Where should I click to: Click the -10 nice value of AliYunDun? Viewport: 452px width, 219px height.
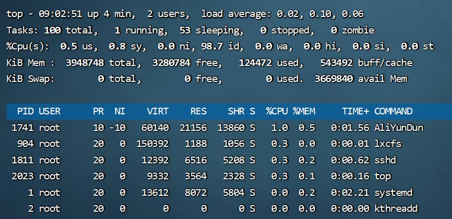[x=118, y=128]
